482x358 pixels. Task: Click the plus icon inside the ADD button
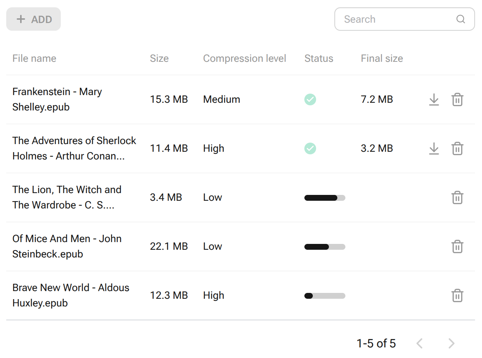[21, 19]
